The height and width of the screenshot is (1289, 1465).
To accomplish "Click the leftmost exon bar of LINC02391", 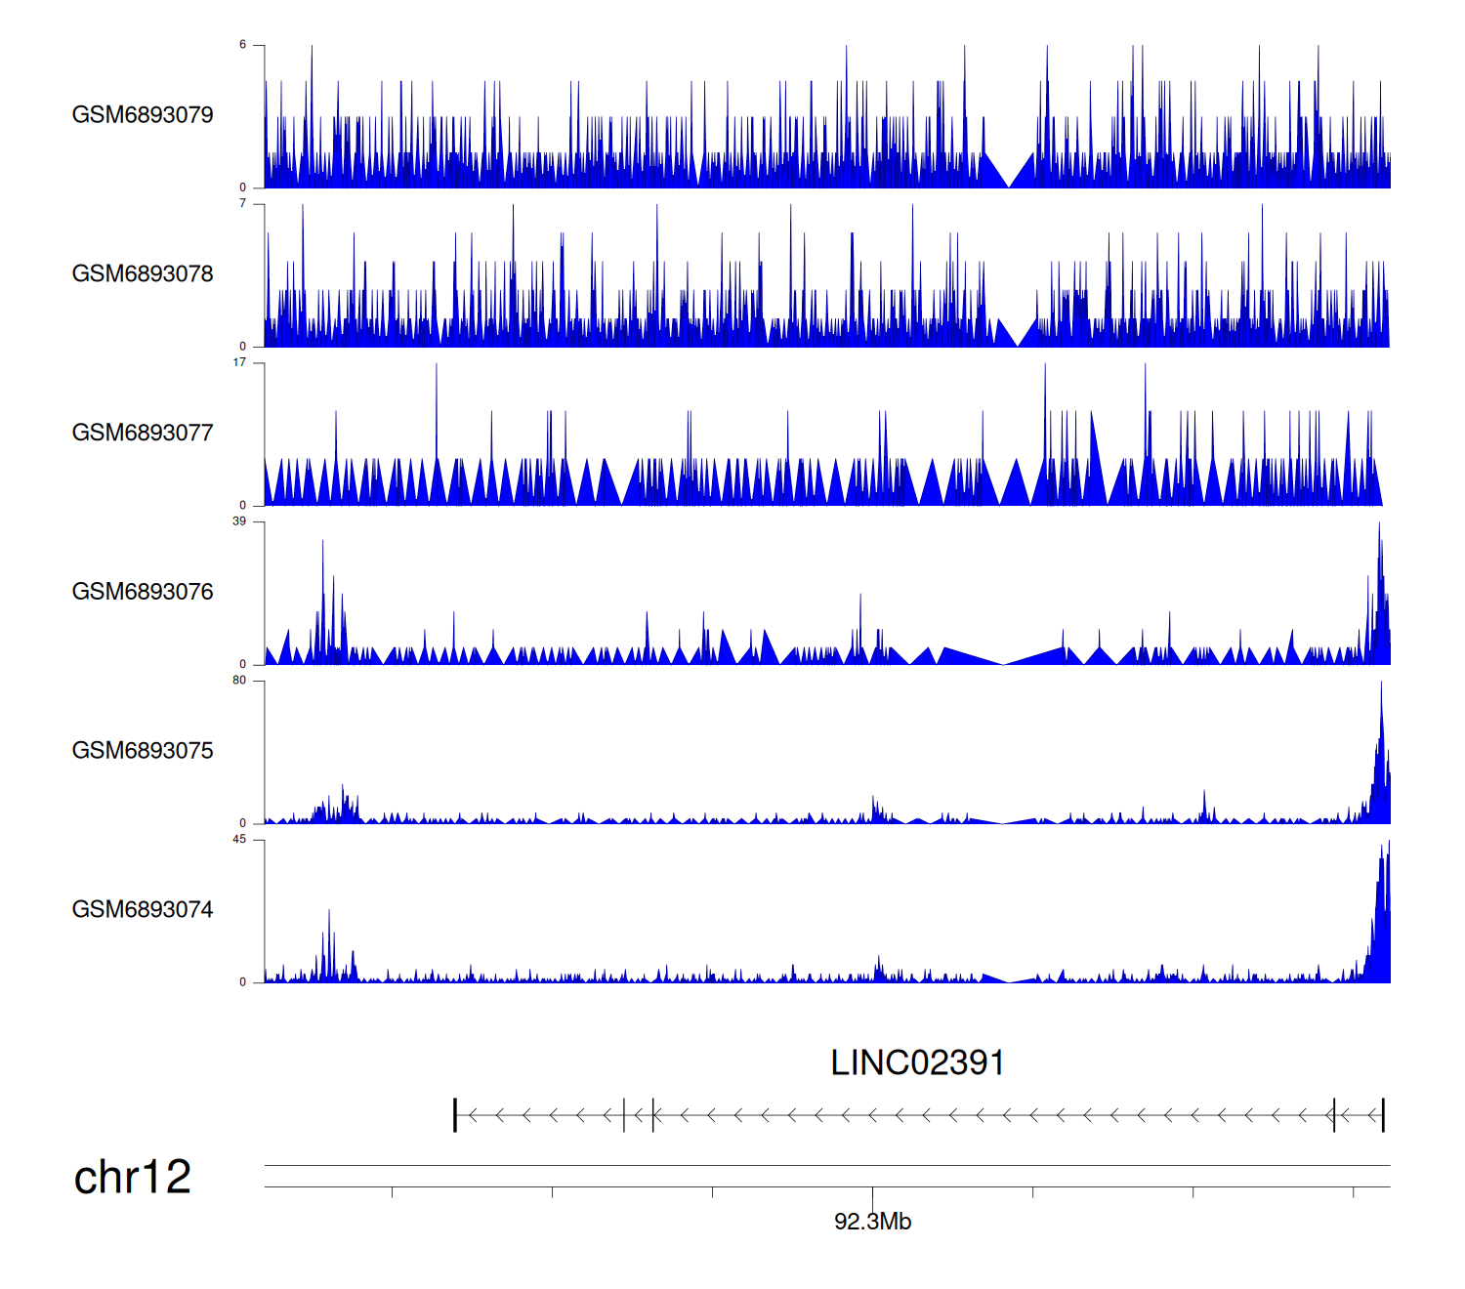I will [455, 1115].
